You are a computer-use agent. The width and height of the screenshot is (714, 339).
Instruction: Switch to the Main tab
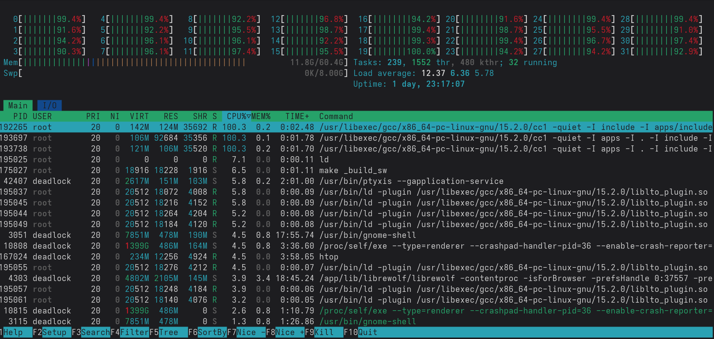tap(18, 105)
